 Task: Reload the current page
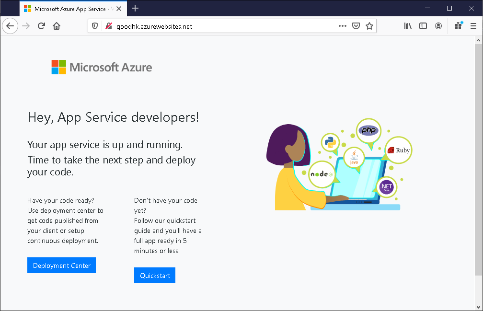point(42,26)
